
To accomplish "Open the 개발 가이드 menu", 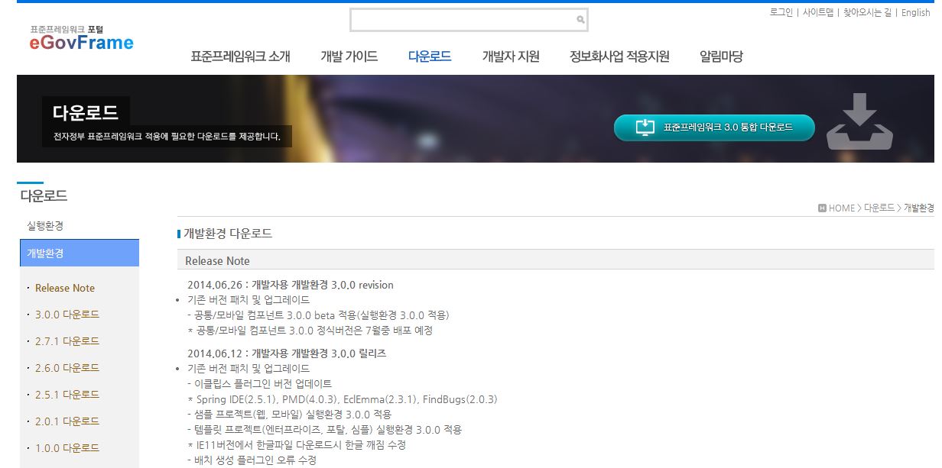I will pos(349,56).
